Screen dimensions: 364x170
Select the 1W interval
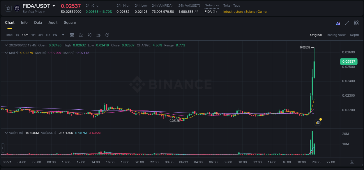pyautogui.click(x=55, y=35)
